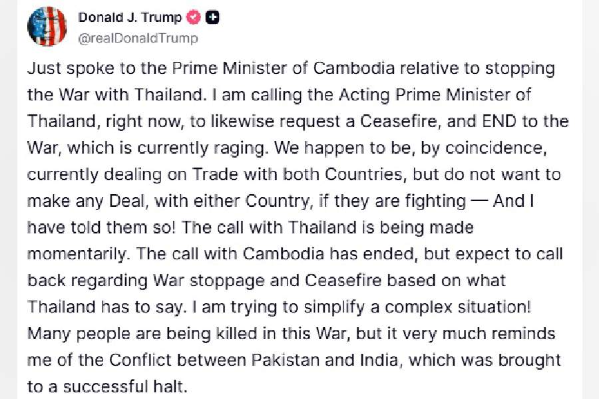Open the Donald J. Trump display name
This screenshot has height=399, width=599.
[x=130, y=17]
